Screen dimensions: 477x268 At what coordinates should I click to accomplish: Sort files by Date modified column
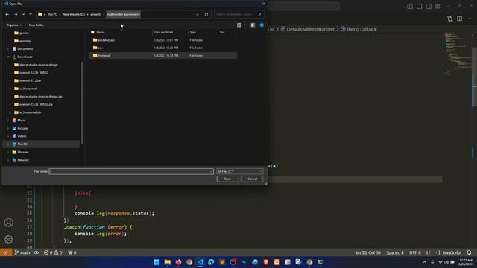tap(163, 32)
